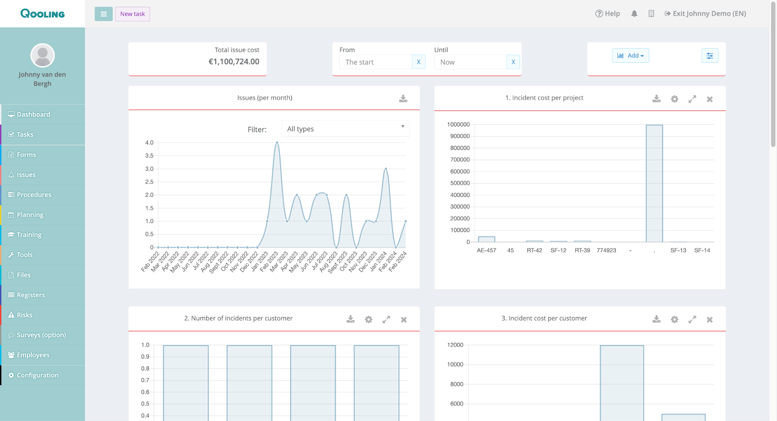Open the Add chart dropdown

coord(630,55)
